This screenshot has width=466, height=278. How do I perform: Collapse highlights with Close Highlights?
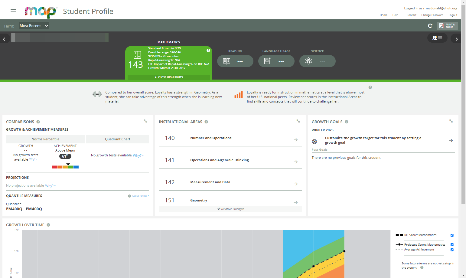click(169, 77)
